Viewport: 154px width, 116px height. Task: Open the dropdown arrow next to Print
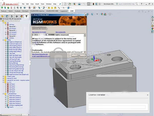pos(82,4)
